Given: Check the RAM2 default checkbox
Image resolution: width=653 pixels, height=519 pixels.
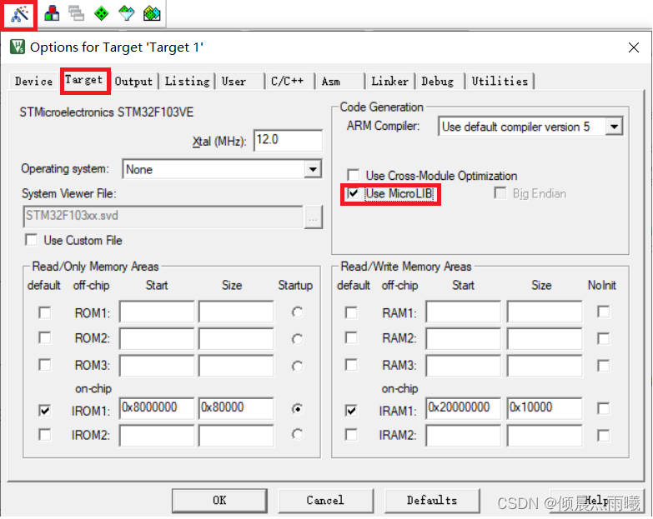Looking at the screenshot, I should 351,337.
